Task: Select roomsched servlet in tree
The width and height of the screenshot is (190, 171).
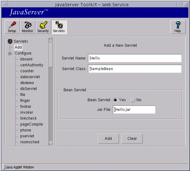Action: click(x=30, y=142)
